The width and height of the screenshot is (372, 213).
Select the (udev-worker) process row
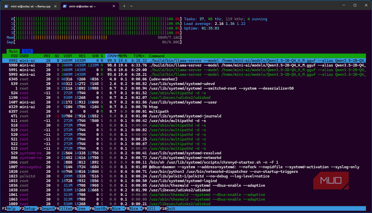pyautogui.click(x=184, y=79)
